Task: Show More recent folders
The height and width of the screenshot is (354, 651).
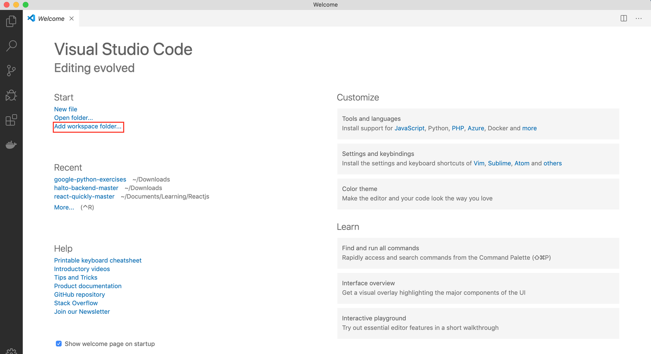Action: point(64,208)
